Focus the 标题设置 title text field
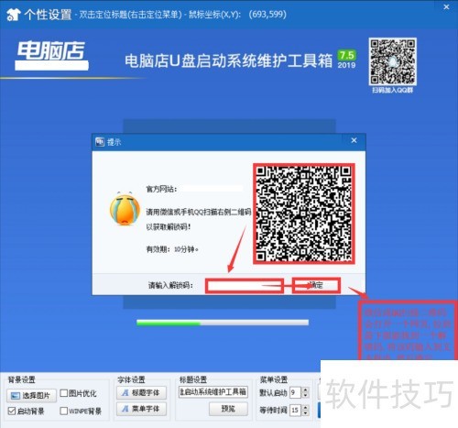This screenshot has height=428, width=458. (x=213, y=391)
